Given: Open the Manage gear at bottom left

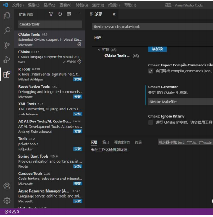Looking at the screenshot, I should point(7,201).
